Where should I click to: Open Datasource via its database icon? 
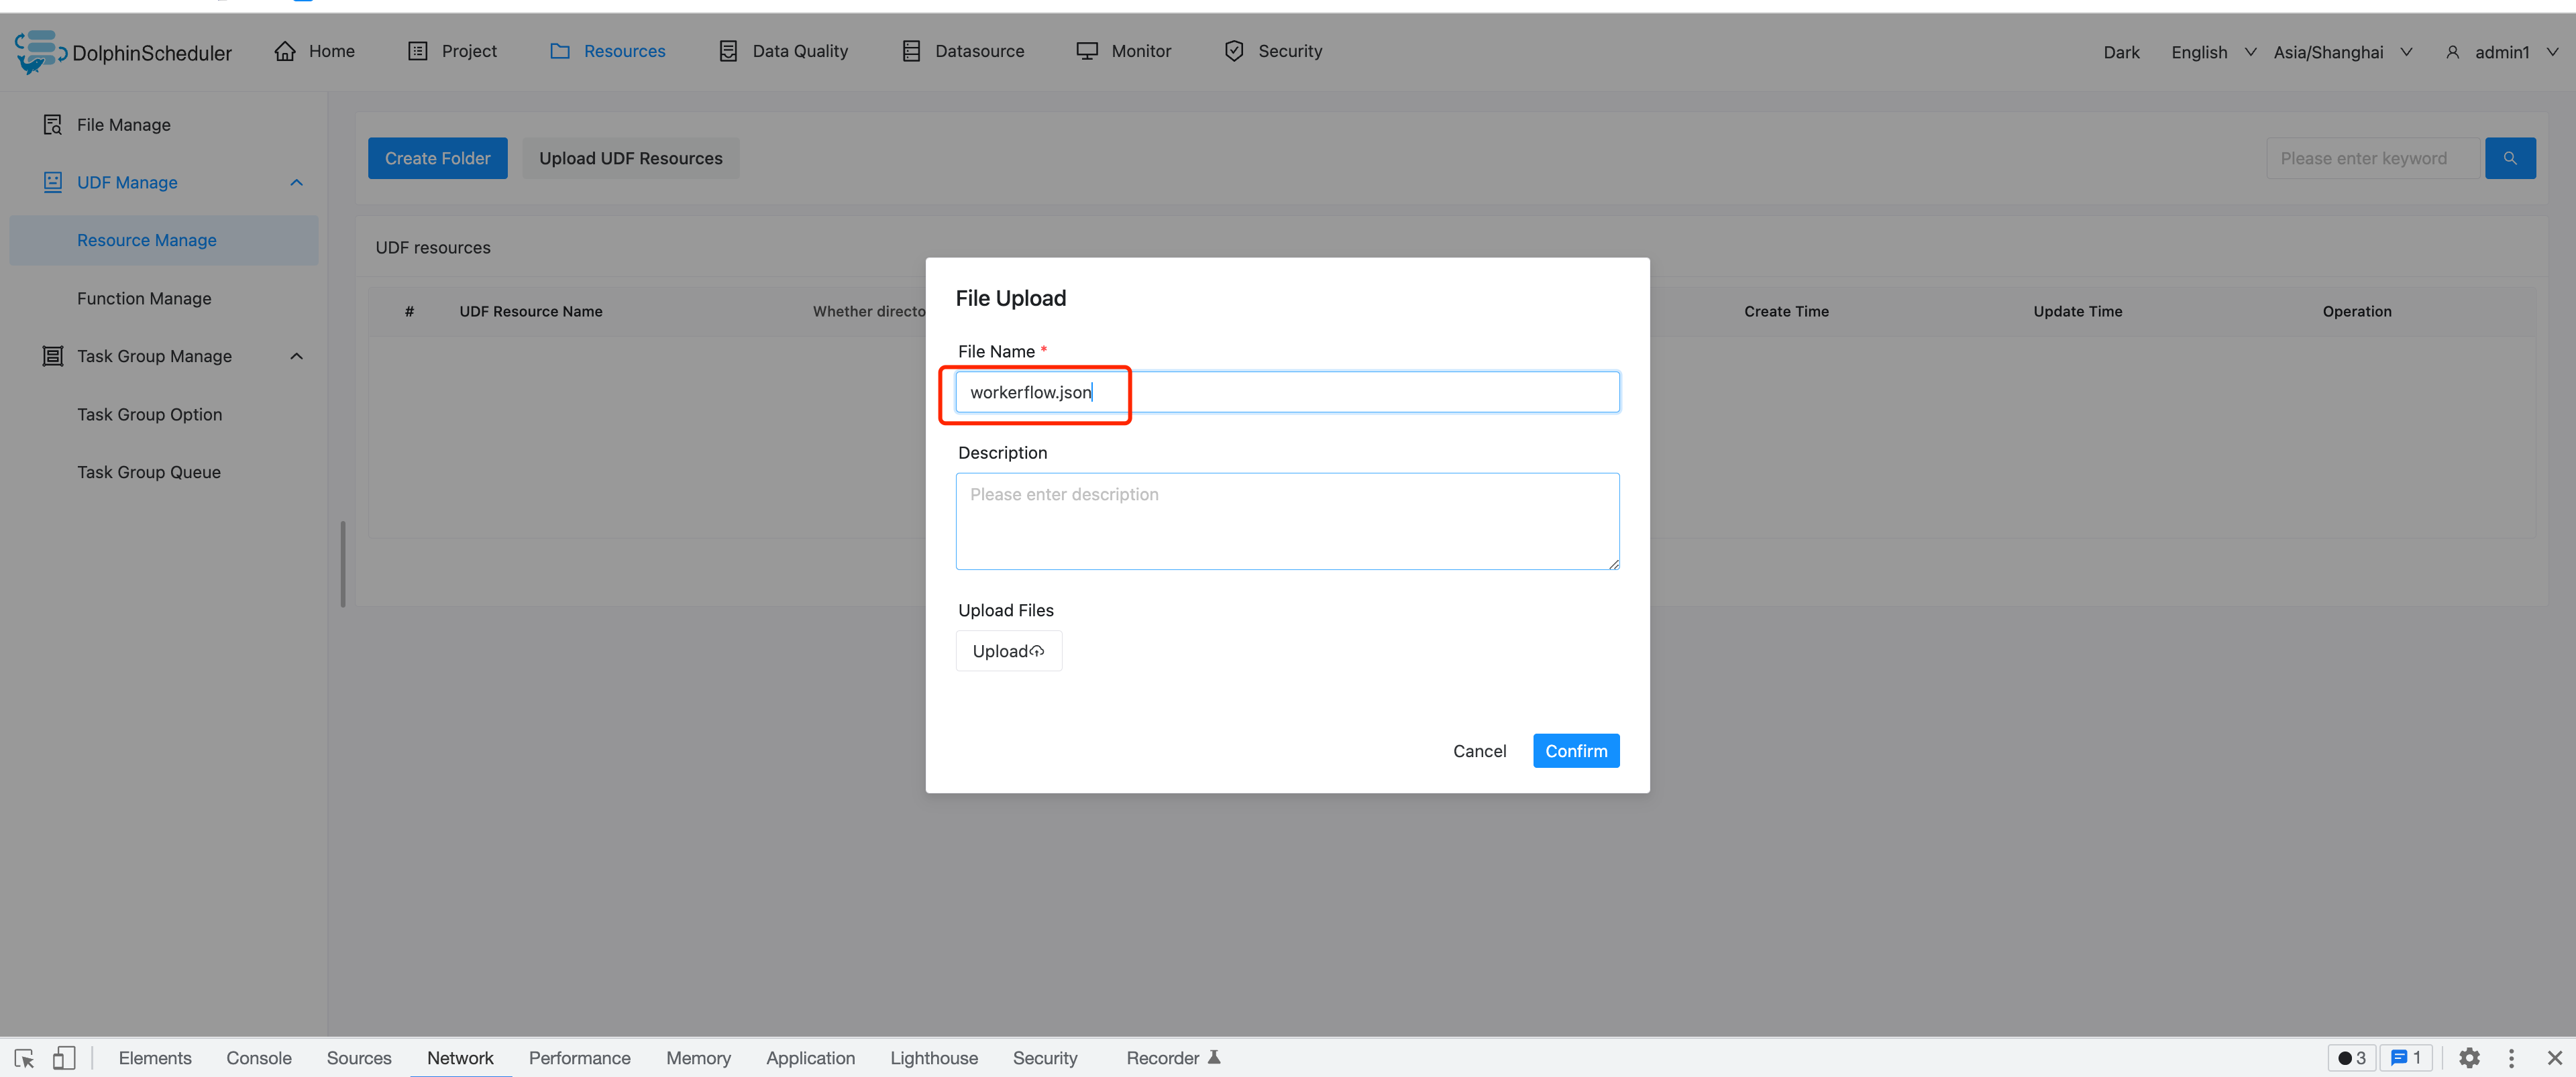[x=911, y=50]
